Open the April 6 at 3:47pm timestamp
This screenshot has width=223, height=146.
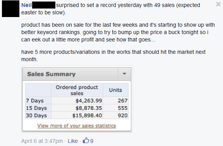[42, 141]
